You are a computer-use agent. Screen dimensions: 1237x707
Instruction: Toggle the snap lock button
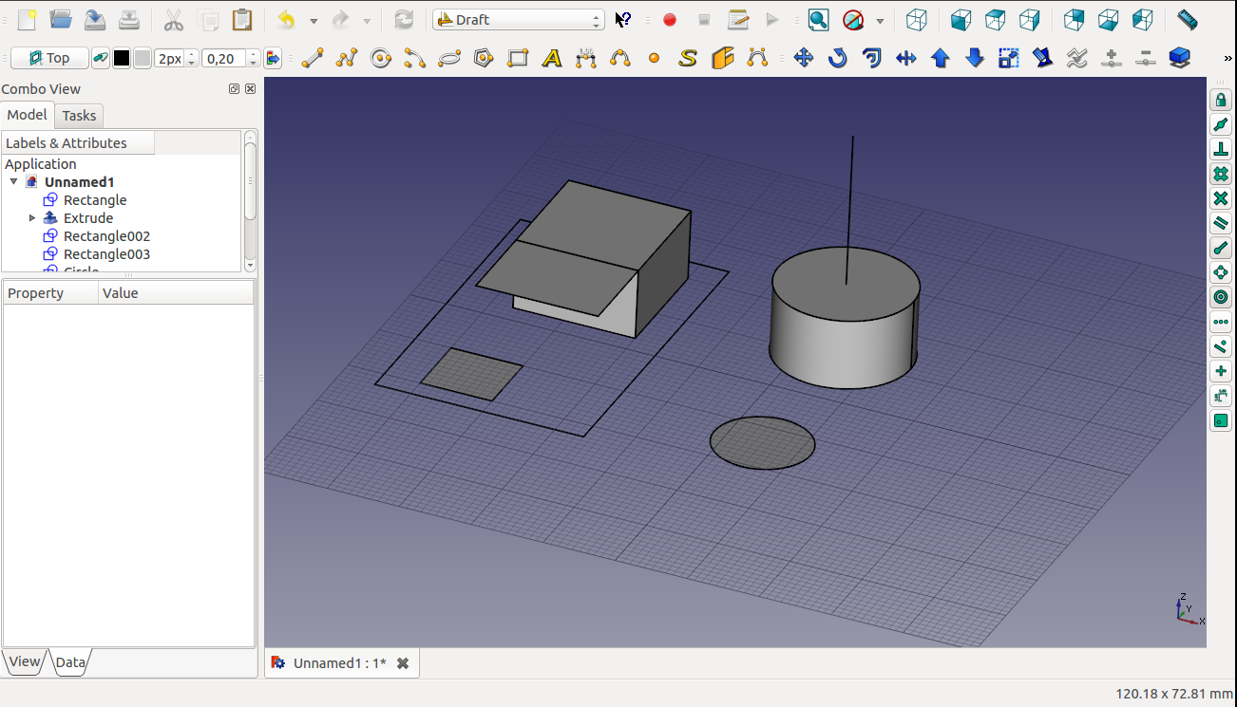[x=1221, y=100]
